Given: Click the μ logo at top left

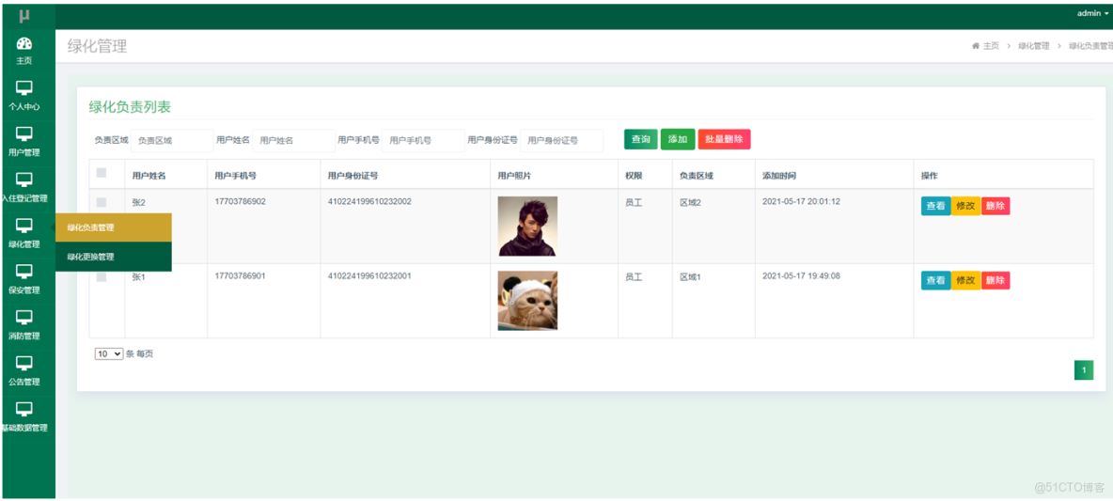Looking at the screenshot, I should pos(24,15).
